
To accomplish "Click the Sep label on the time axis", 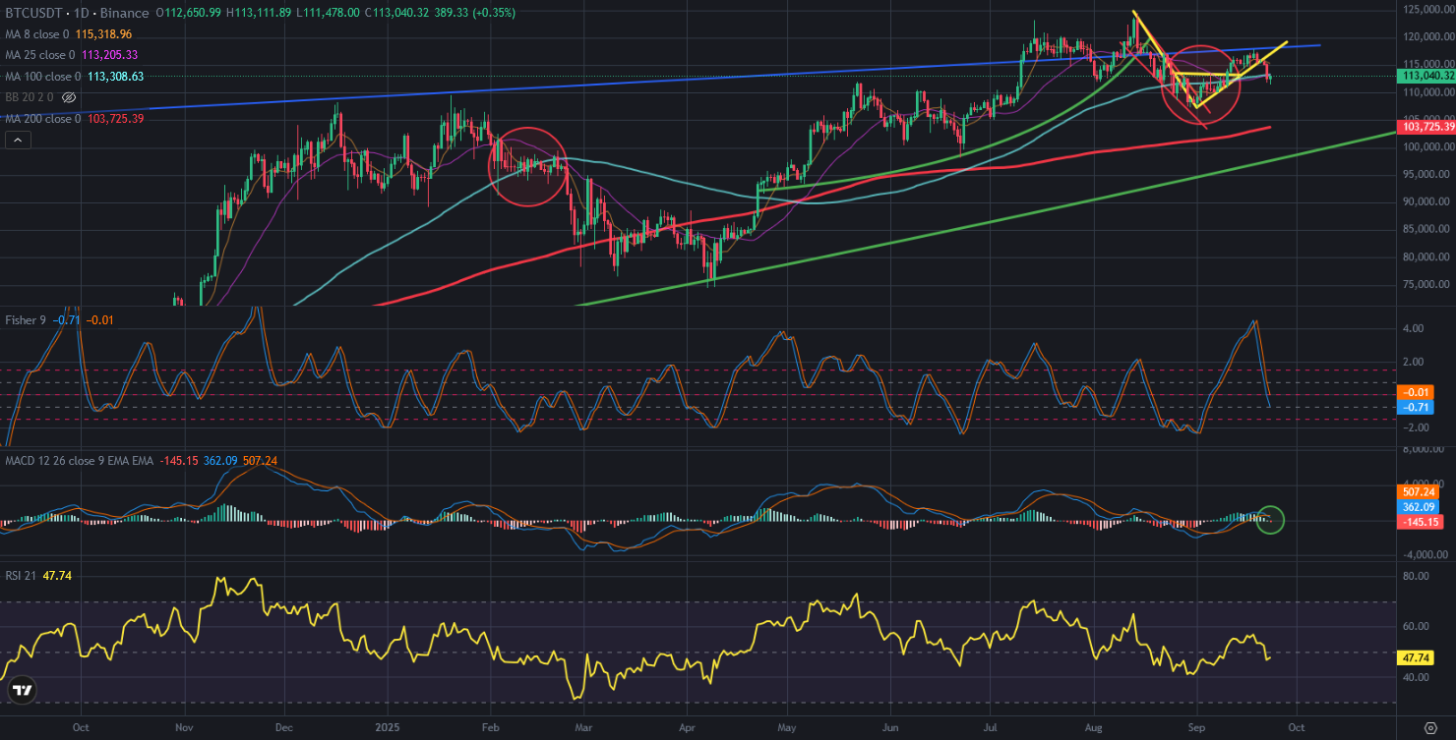I will [1196, 728].
